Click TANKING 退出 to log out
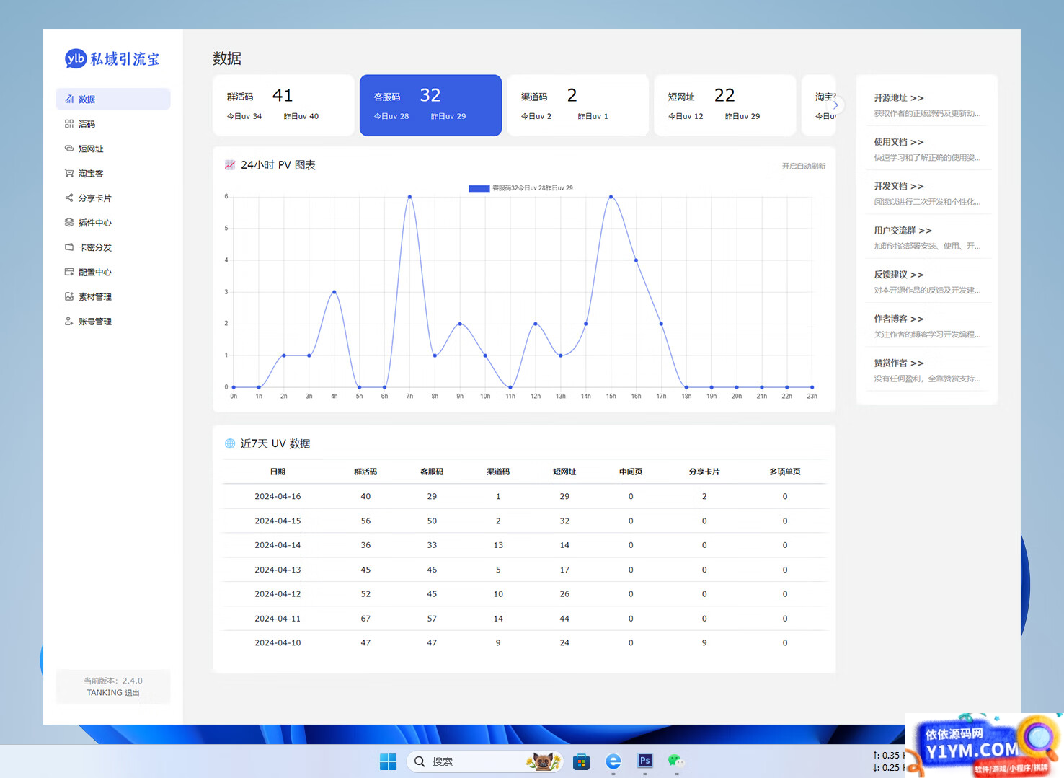This screenshot has width=1064, height=778. coord(113,693)
